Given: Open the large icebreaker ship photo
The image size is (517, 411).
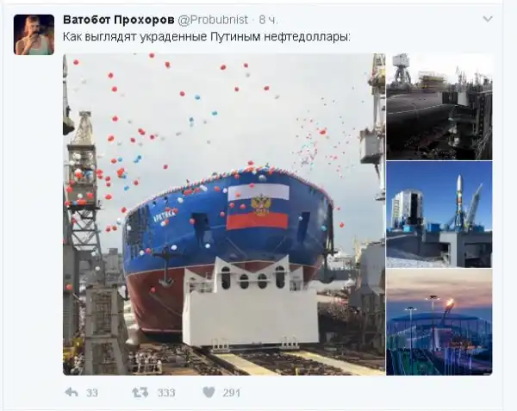Looking at the screenshot, I should point(224,215).
